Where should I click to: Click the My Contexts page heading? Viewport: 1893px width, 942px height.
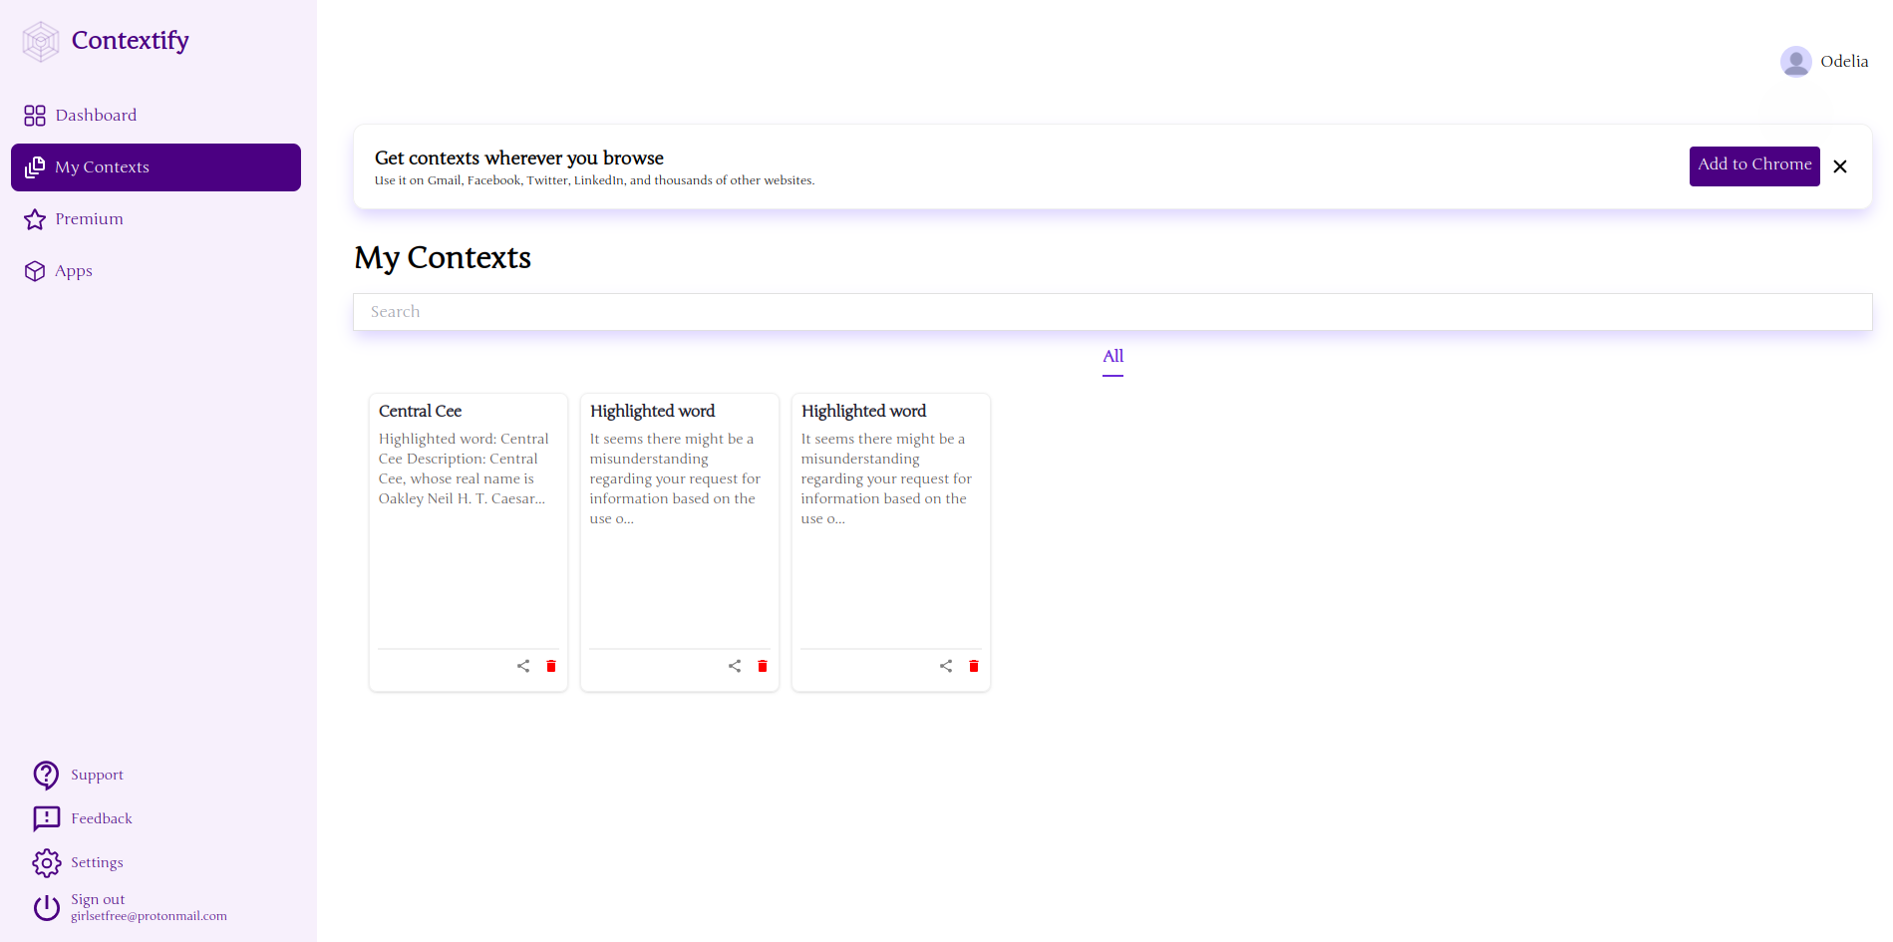point(443,258)
